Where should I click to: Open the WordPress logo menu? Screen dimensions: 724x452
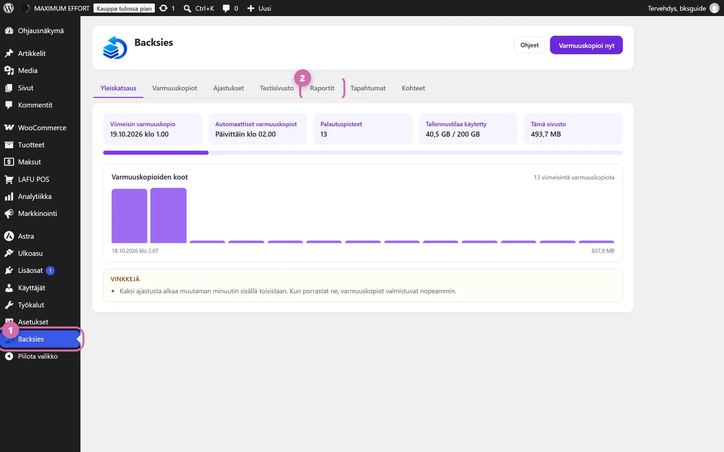click(8, 8)
